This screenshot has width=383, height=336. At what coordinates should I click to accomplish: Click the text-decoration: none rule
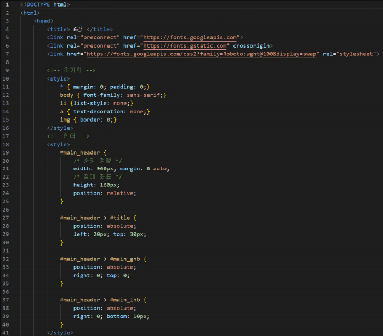pos(105,112)
